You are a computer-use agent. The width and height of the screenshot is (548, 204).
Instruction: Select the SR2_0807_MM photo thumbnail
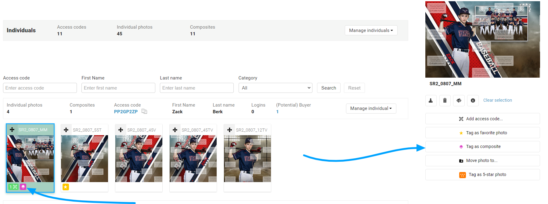pyautogui.click(x=30, y=159)
